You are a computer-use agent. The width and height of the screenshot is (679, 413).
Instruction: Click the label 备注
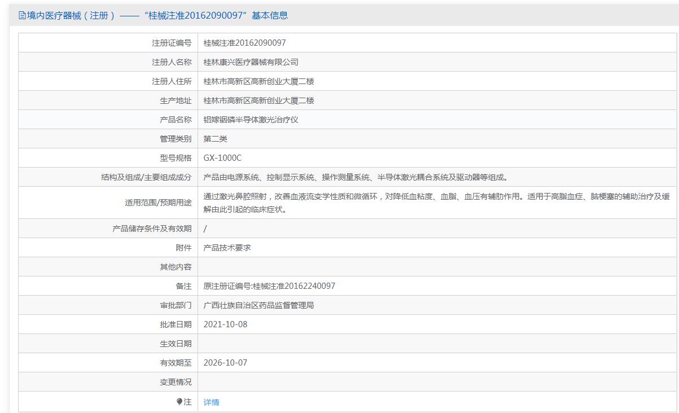coord(183,286)
